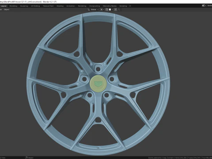212x159 pixels.
Task: Open proportional editing falloff dropdown
Action: 119,10
